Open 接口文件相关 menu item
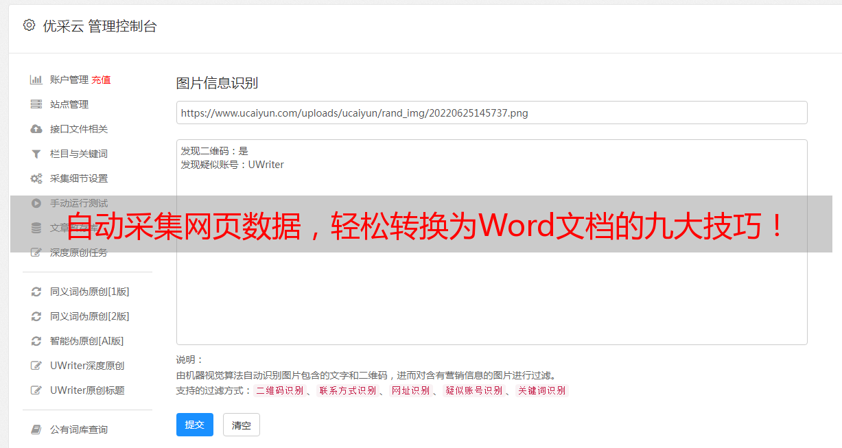The image size is (842, 448). point(79,129)
